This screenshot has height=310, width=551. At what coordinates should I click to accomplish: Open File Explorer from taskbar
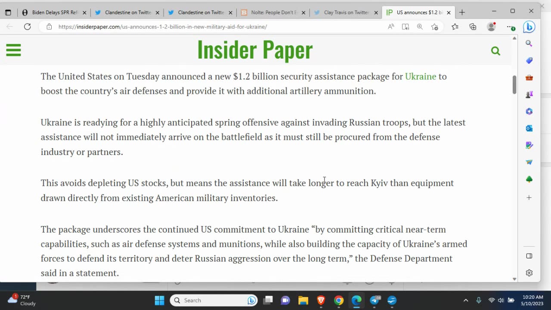point(303,300)
